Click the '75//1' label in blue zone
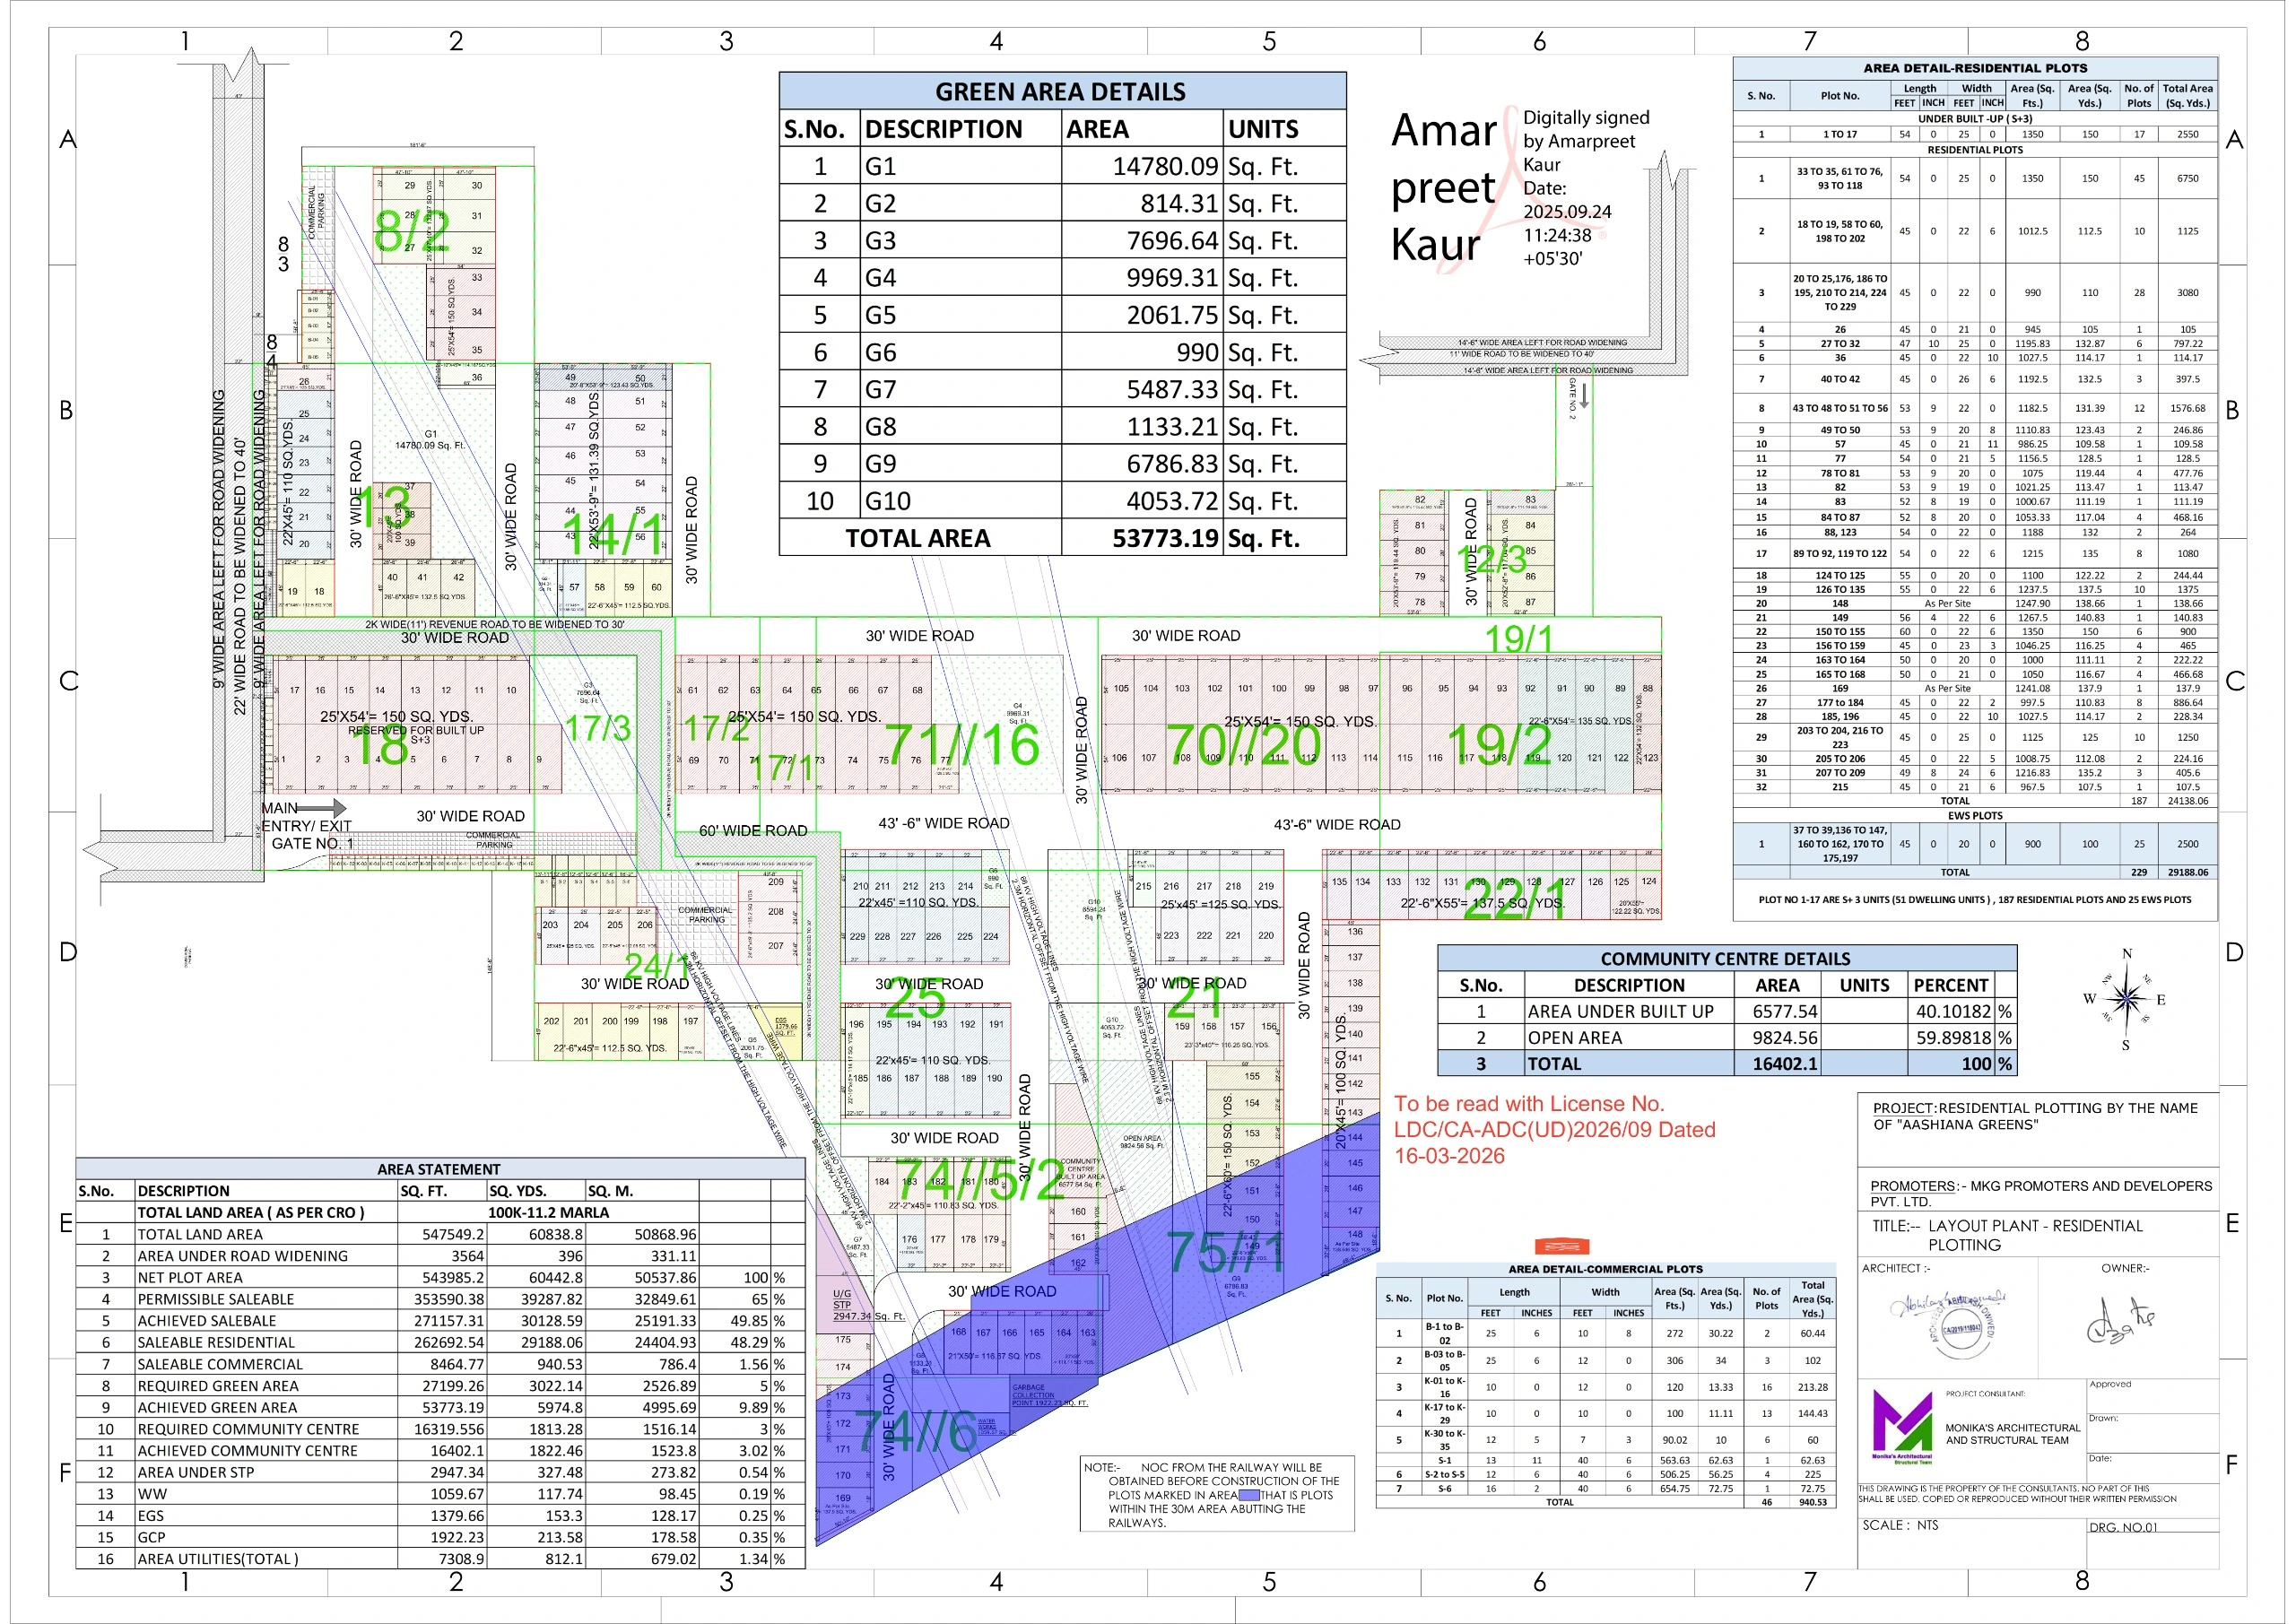This screenshot has height=1624, width=2296. [1225, 1251]
